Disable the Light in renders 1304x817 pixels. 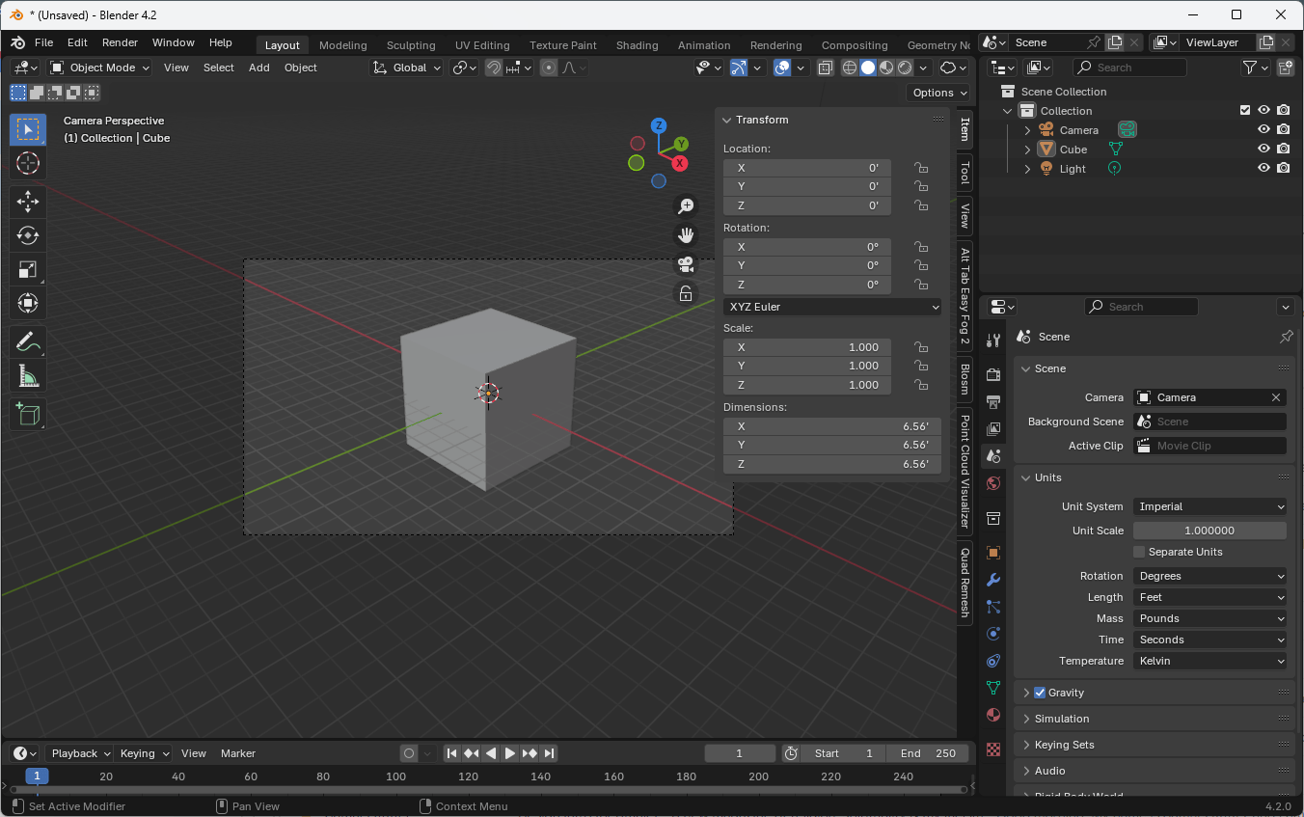tap(1283, 169)
